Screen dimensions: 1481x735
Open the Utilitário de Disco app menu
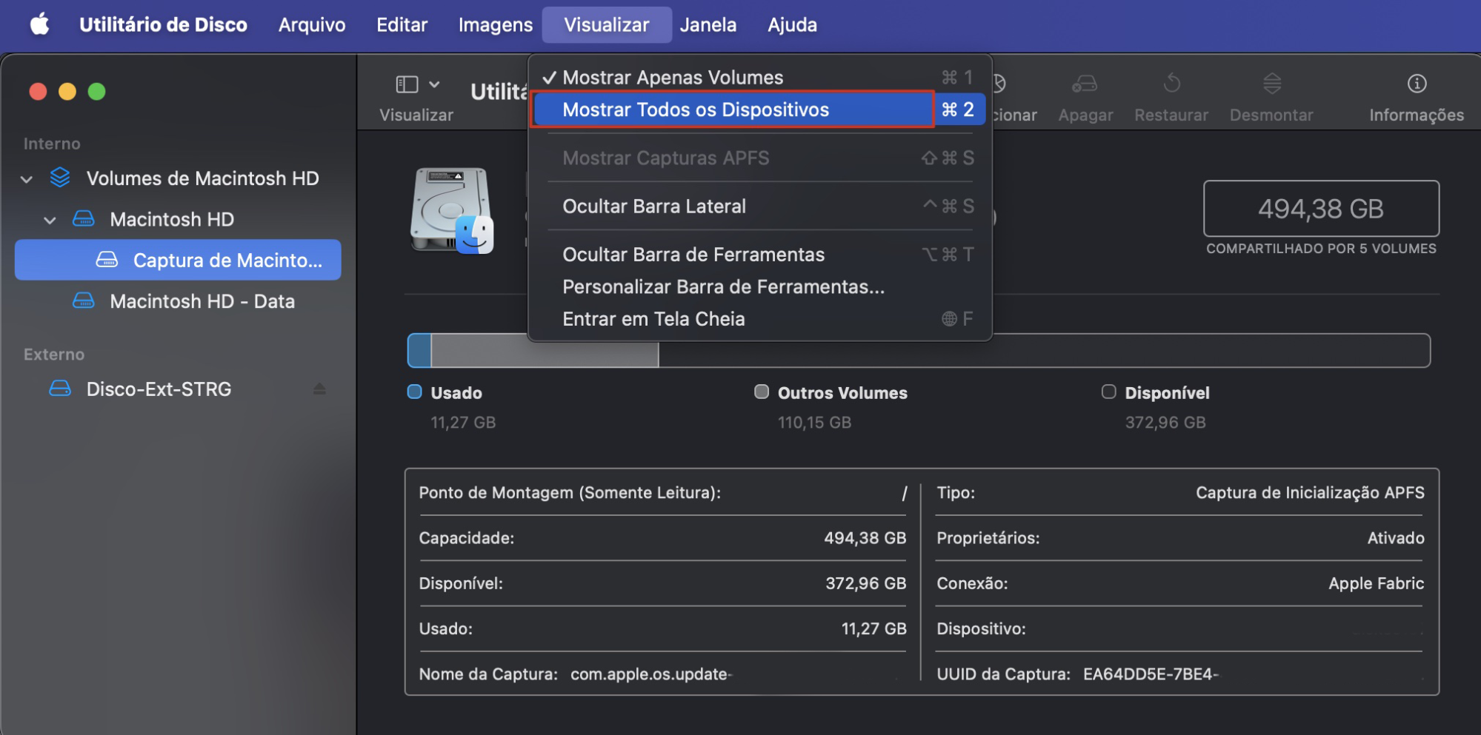tap(163, 24)
